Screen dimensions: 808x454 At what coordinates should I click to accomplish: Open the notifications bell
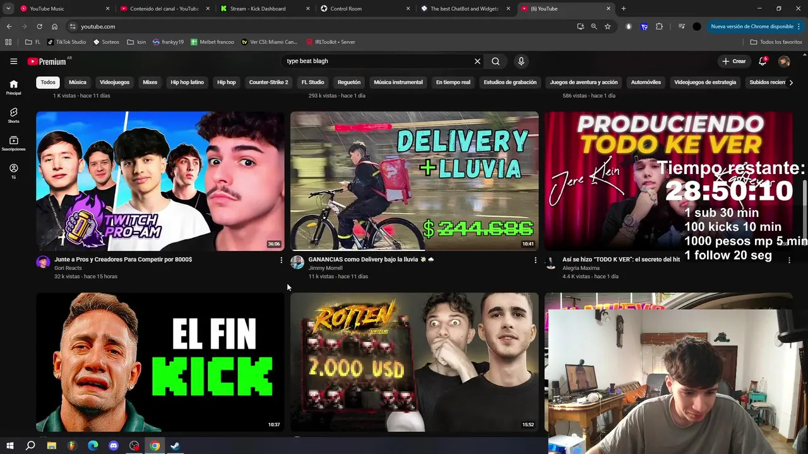click(x=763, y=61)
